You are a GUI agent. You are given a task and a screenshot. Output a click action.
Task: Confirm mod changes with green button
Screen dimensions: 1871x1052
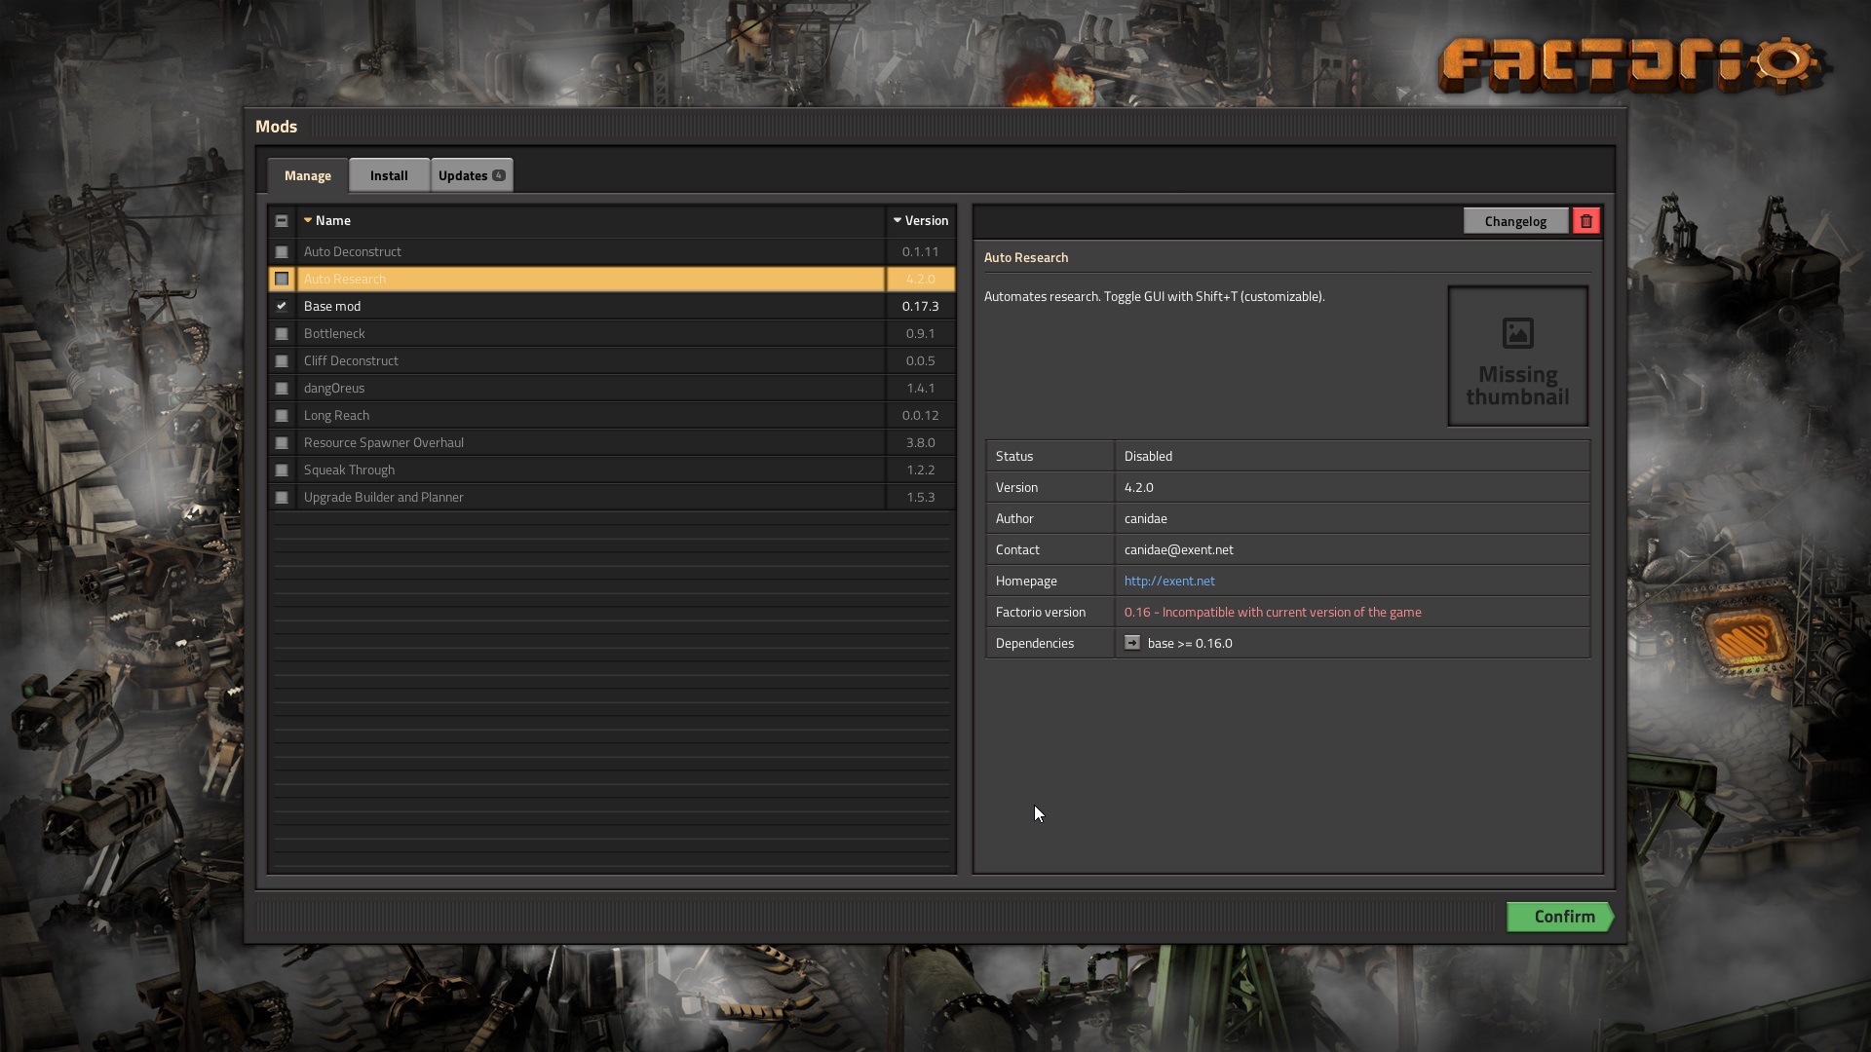[x=1560, y=917]
